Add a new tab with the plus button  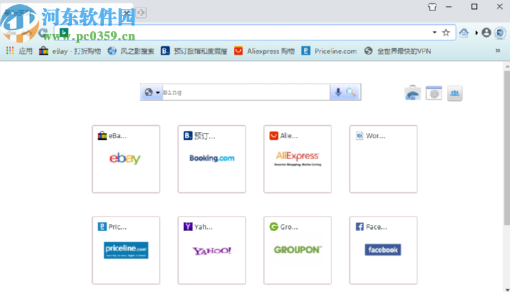coord(141,12)
